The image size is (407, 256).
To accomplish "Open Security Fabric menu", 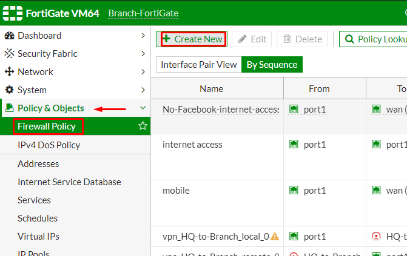I will pos(75,54).
